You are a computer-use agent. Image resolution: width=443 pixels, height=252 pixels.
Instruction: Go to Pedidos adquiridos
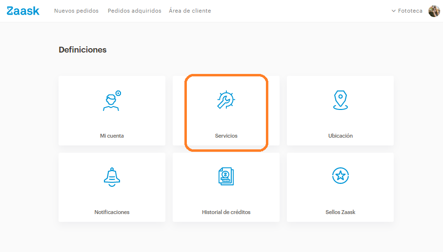coord(135,11)
